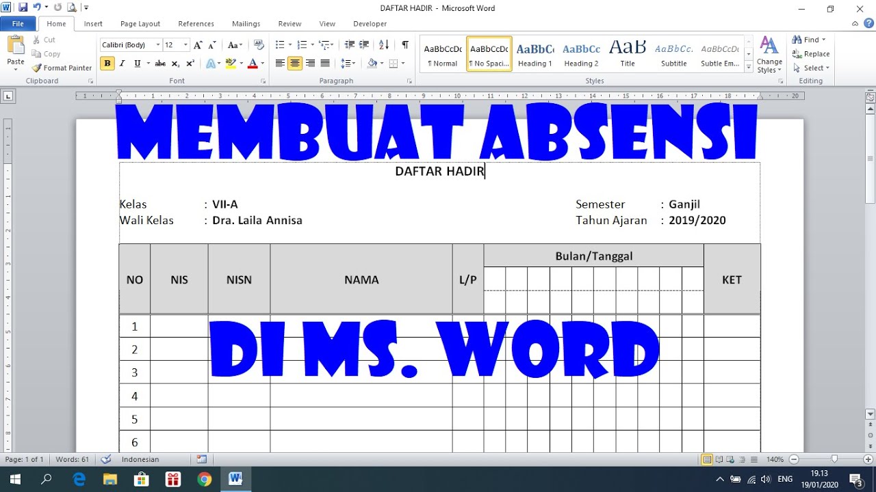Expand the Styles gallery More arrow
The width and height of the screenshot is (876, 492).
749,68
